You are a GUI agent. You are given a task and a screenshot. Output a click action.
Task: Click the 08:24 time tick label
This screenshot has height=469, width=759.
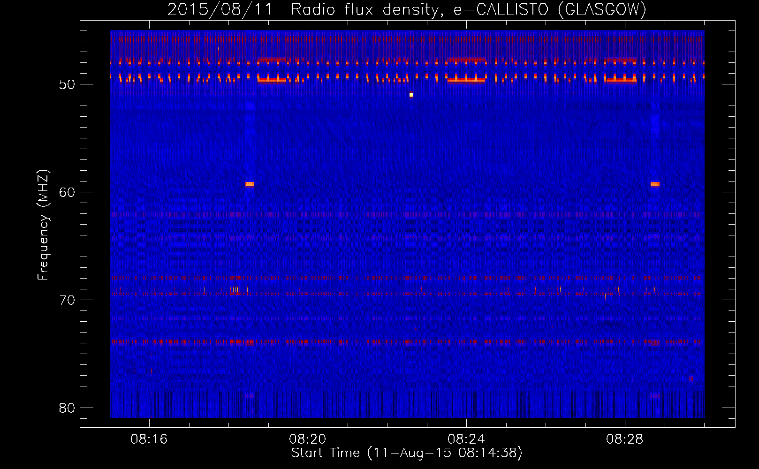(x=466, y=439)
